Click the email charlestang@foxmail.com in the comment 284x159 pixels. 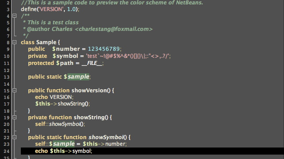[114, 29]
